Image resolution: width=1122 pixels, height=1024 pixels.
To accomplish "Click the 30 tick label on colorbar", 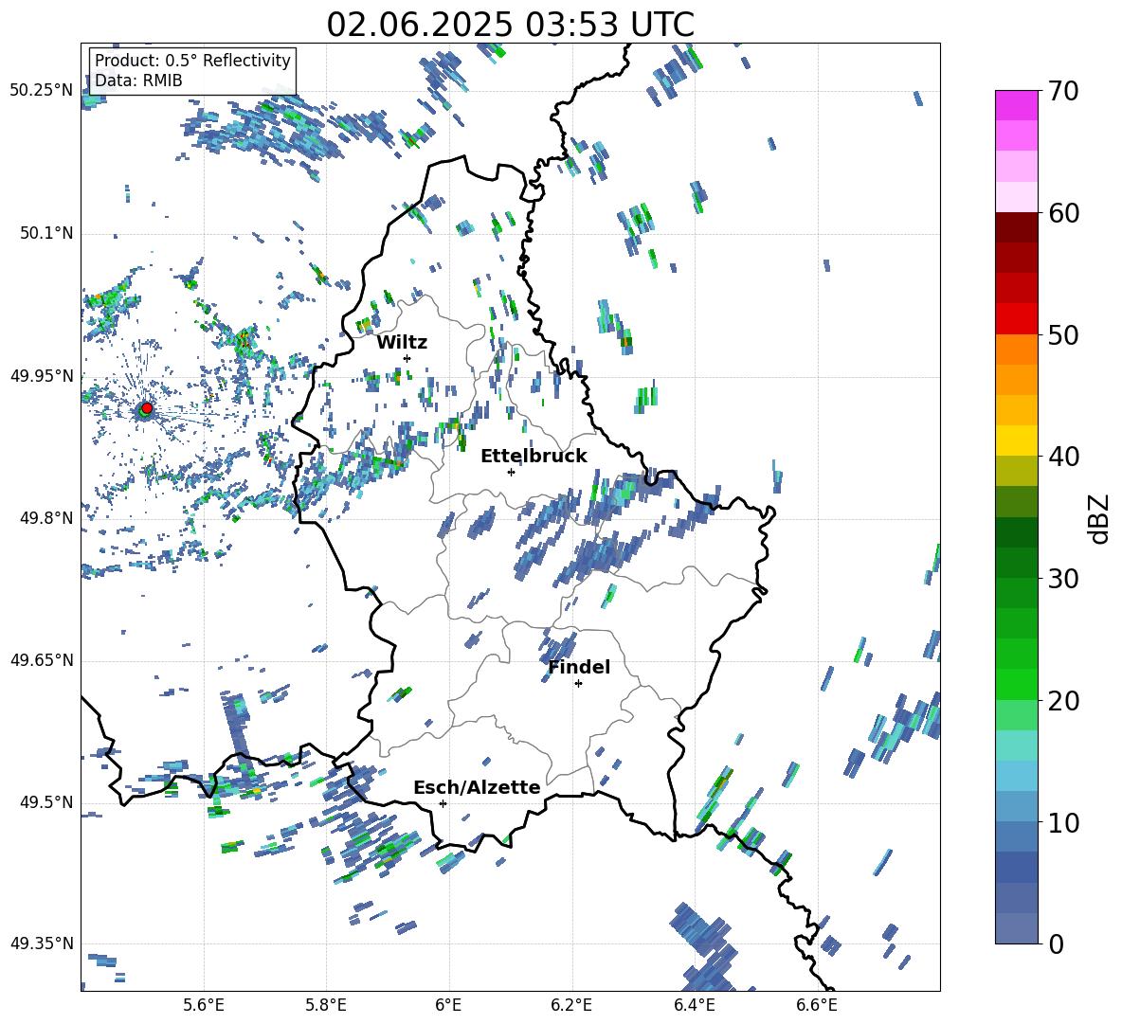I will (1063, 579).
